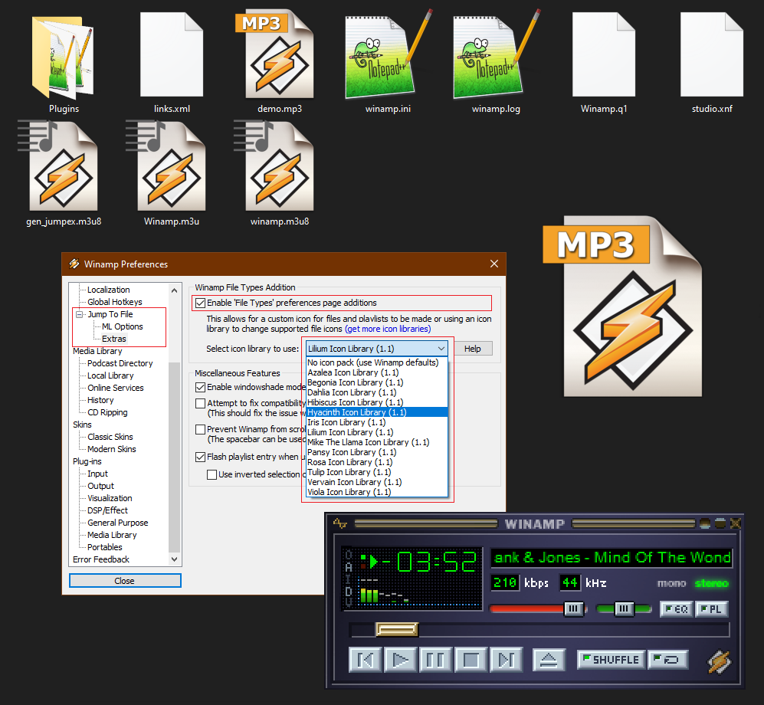This screenshot has width=764, height=705.
Task: Click the preferences tree scroll down arrow
Action: coord(175,559)
